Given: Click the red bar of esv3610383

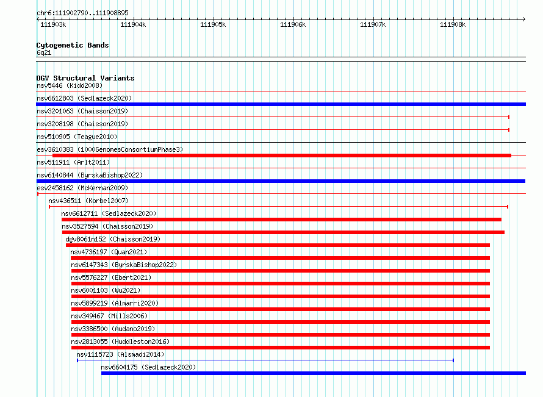Looking at the screenshot, I should pos(281,156).
